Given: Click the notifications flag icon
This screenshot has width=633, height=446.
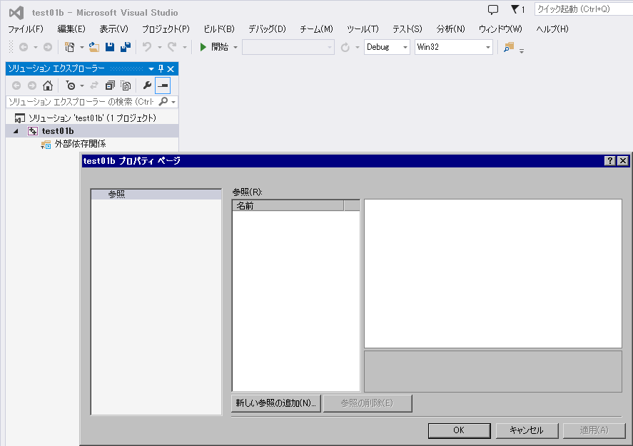Looking at the screenshot, I should tap(517, 10).
